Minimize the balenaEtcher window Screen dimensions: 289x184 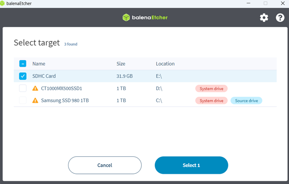[x=248, y=3]
